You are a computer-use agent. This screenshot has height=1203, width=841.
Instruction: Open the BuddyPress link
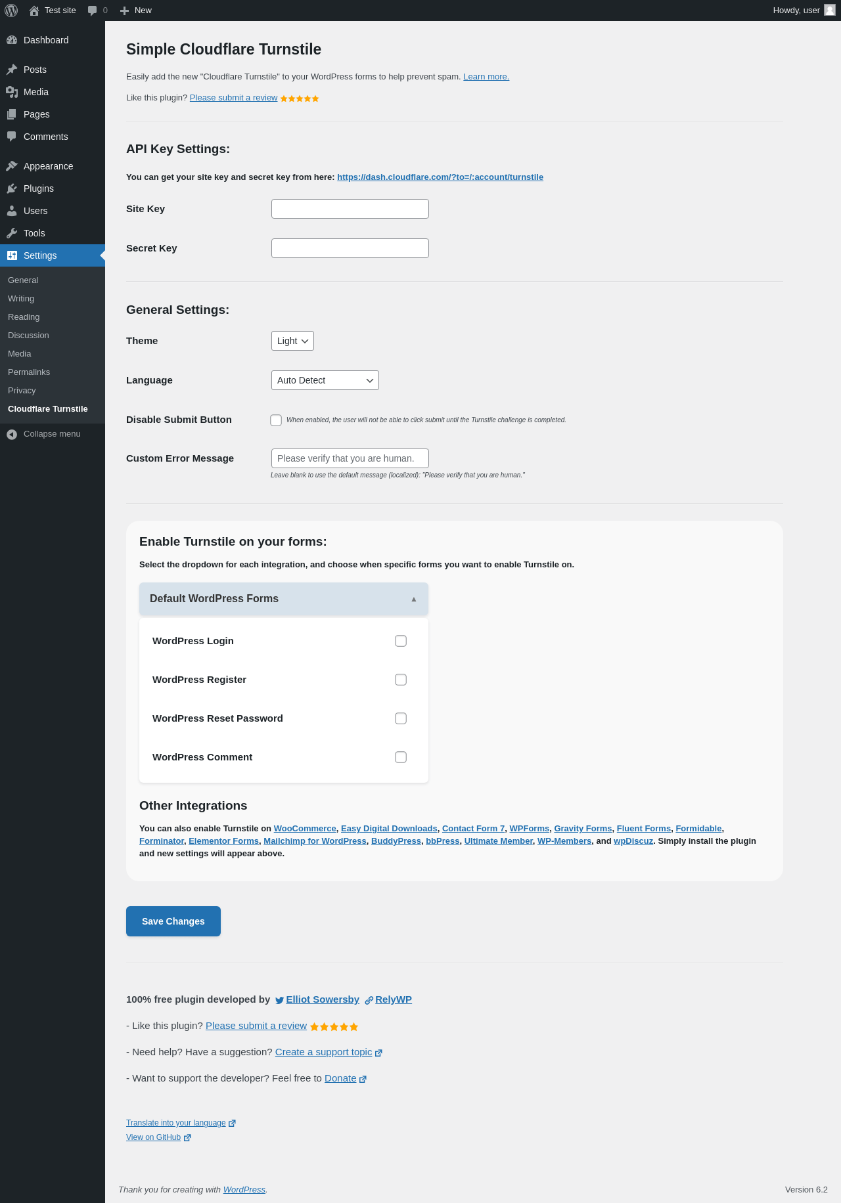pos(396,841)
